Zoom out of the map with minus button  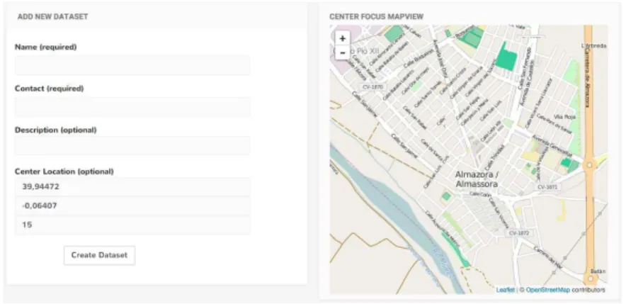point(342,52)
